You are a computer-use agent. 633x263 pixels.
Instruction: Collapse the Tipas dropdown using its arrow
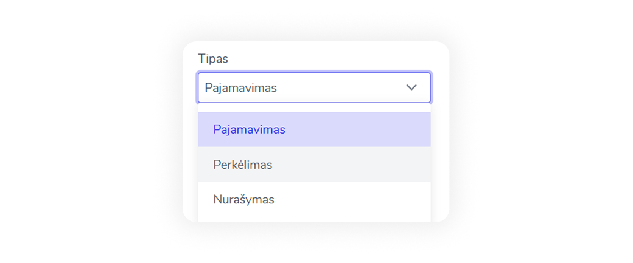tap(411, 87)
